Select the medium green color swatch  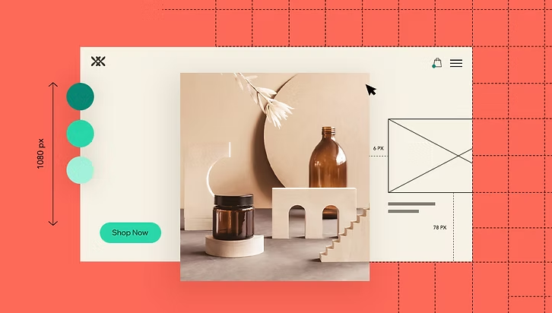[81, 134]
